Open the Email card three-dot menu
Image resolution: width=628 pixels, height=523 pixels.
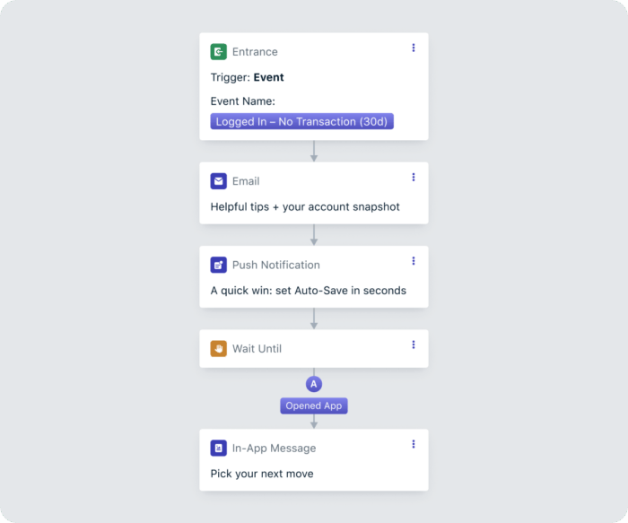414,178
